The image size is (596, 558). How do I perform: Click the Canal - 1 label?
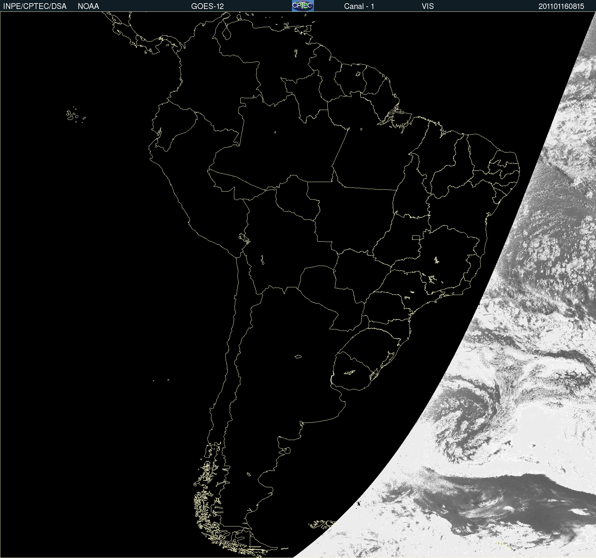pos(359,6)
